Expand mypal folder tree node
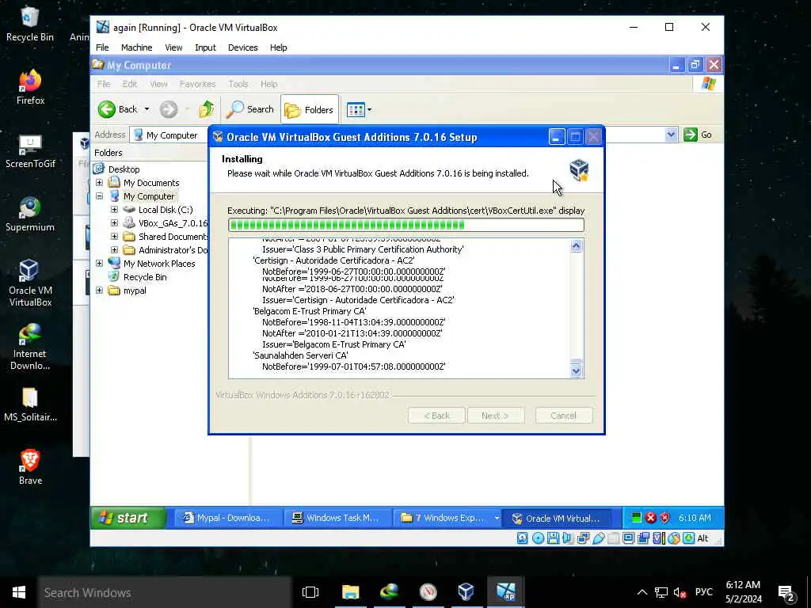The width and height of the screenshot is (811, 608). coord(99,290)
